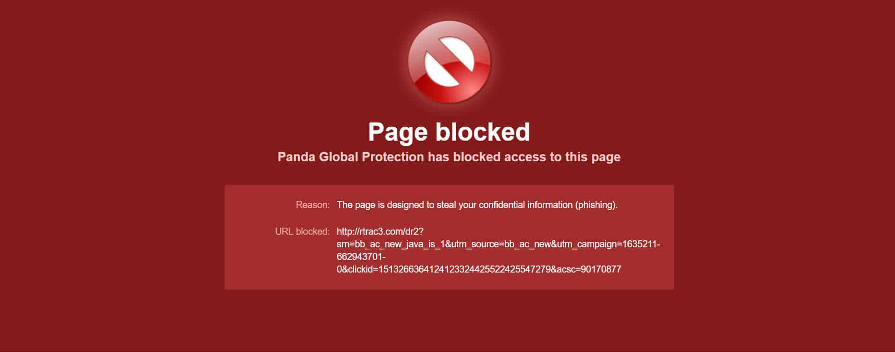Click the '662943701-' URL line
The width and height of the screenshot is (895, 352).
pyautogui.click(x=361, y=257)
